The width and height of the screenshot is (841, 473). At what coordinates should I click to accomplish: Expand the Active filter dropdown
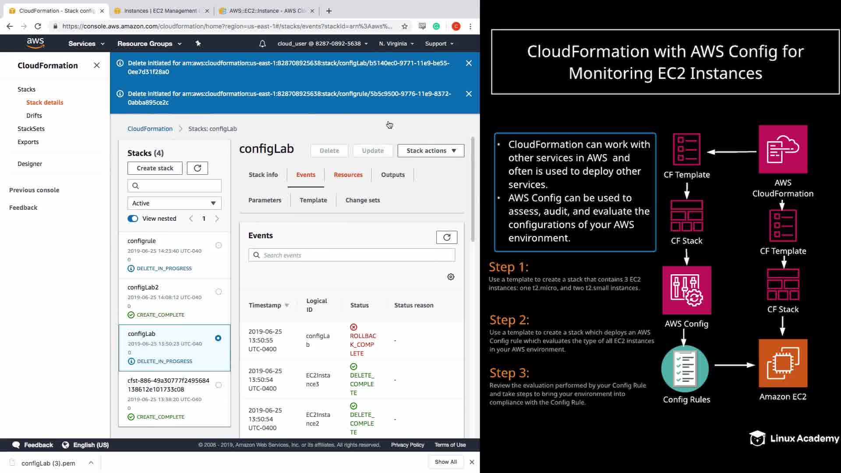click(174, 203)
